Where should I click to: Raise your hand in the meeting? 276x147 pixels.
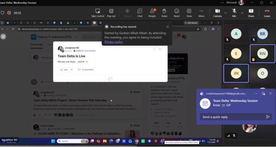point(164,13)
